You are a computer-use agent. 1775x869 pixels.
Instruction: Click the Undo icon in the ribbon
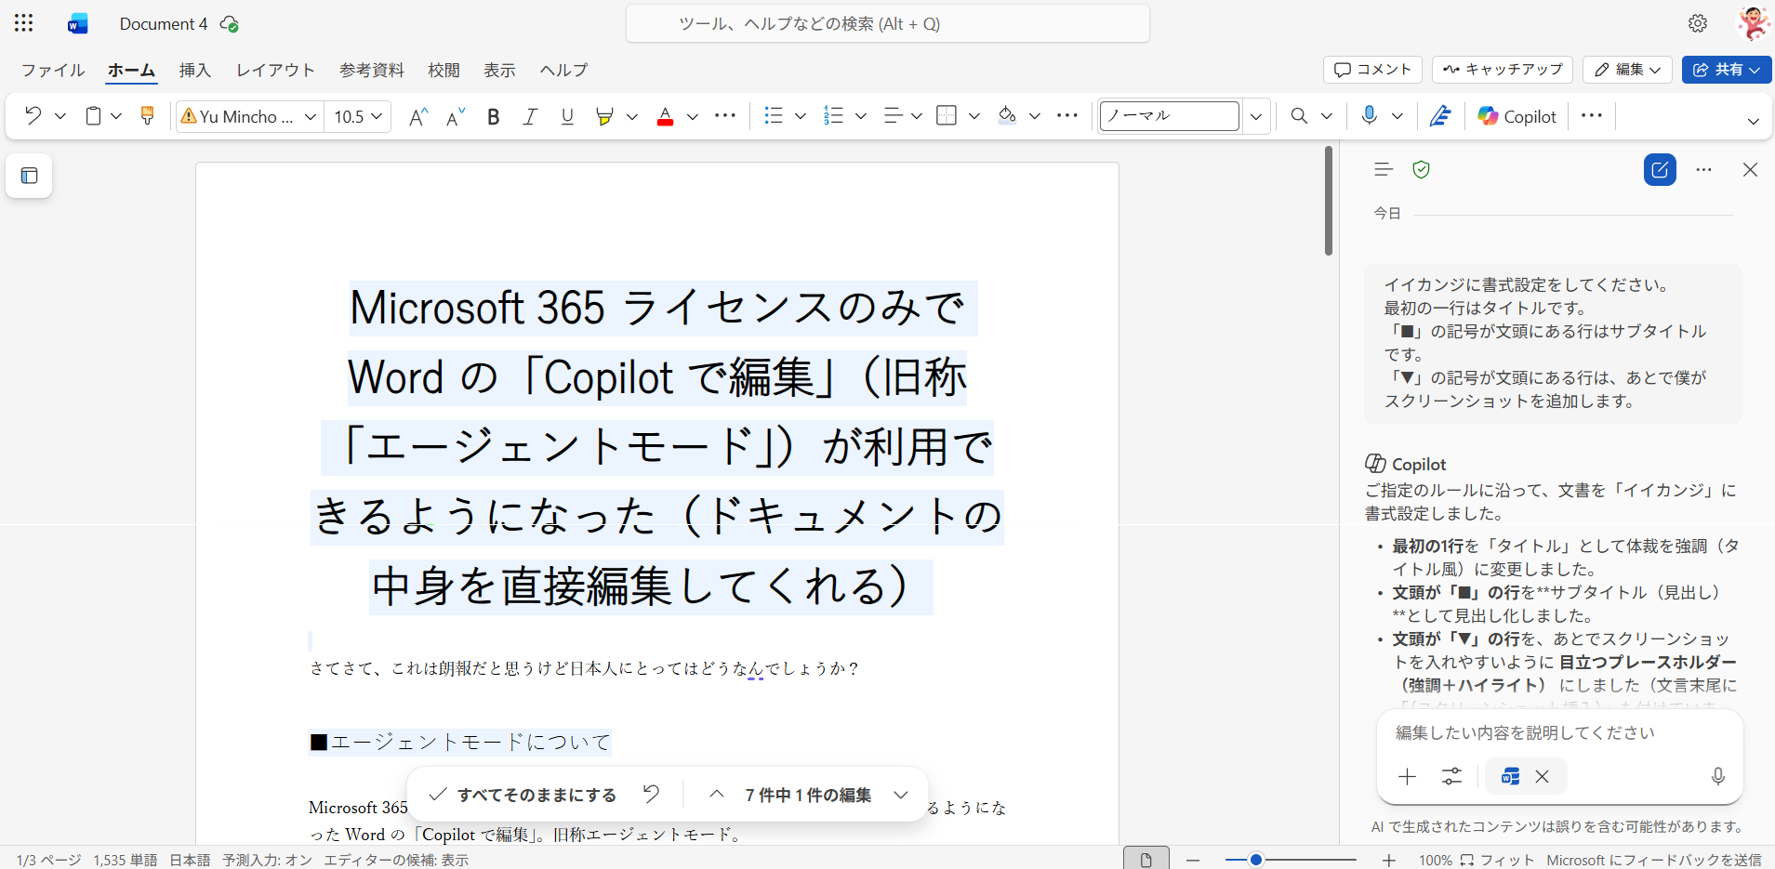(33, 116)
